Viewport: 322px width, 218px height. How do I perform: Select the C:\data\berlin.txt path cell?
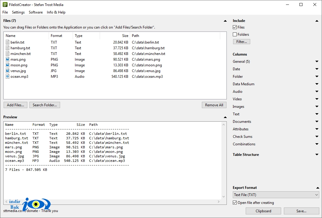coord(145,42)
